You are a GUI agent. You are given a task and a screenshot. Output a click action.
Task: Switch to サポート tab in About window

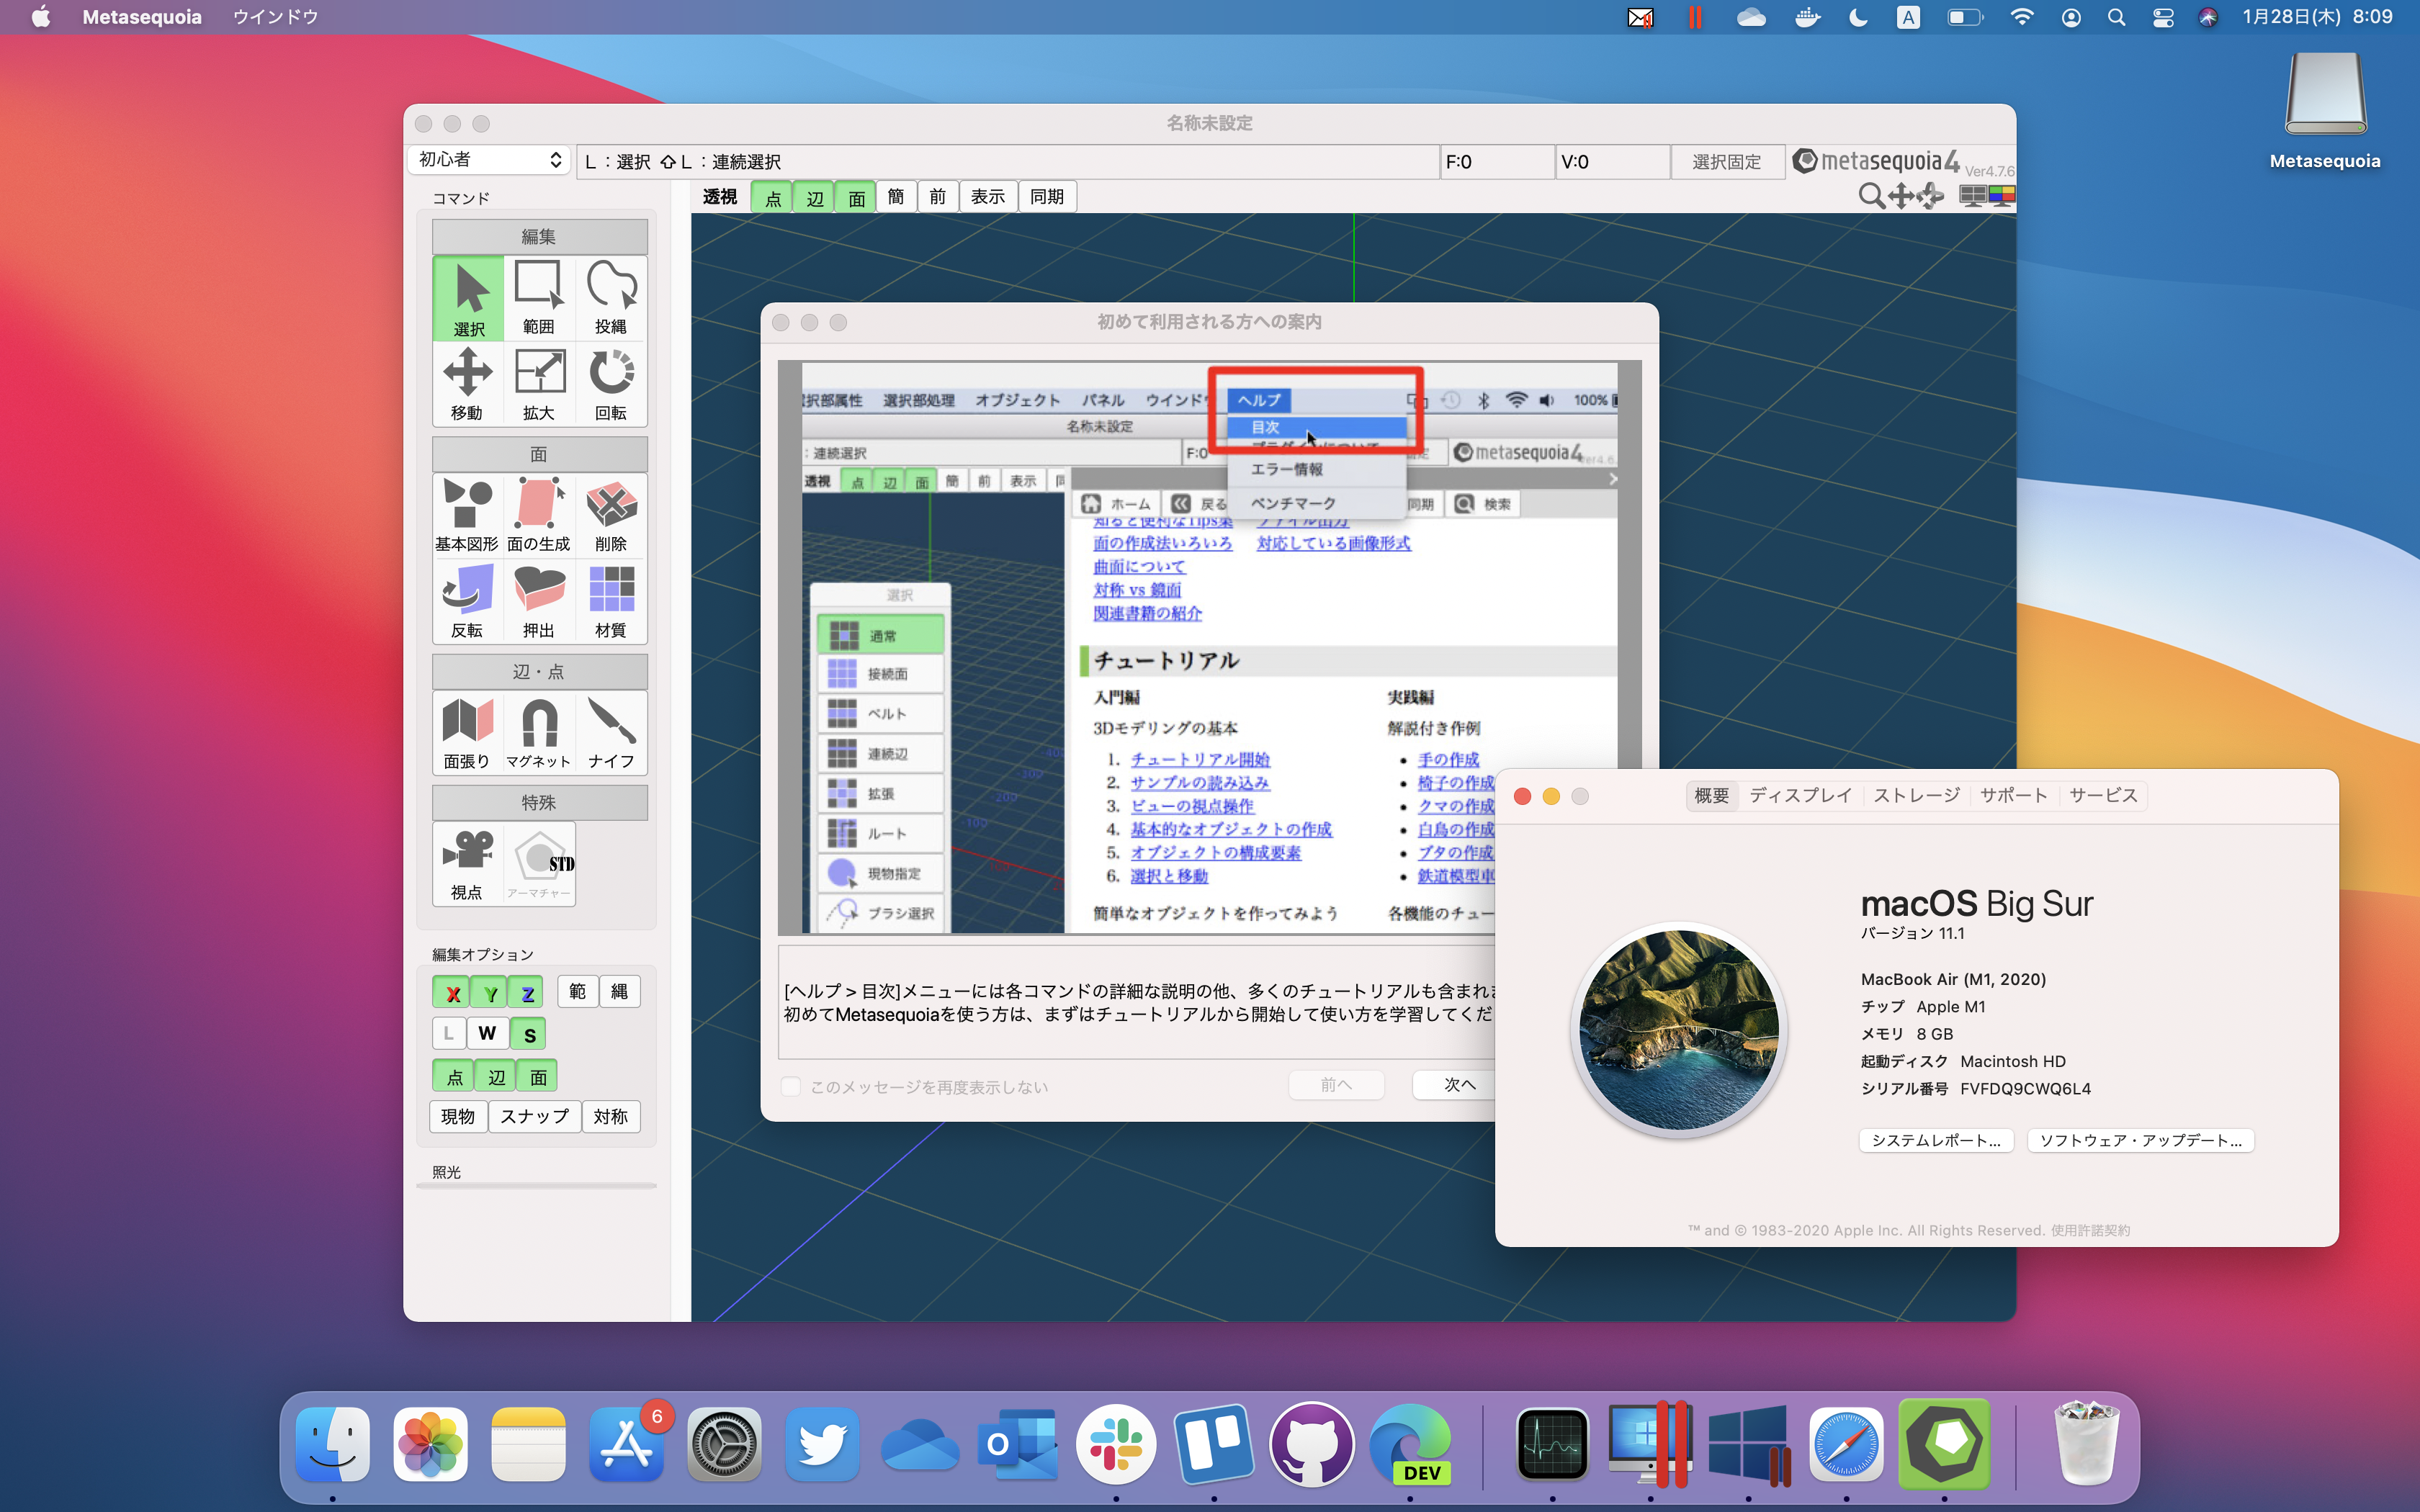pyautogui.click(x=2014, y=796)
